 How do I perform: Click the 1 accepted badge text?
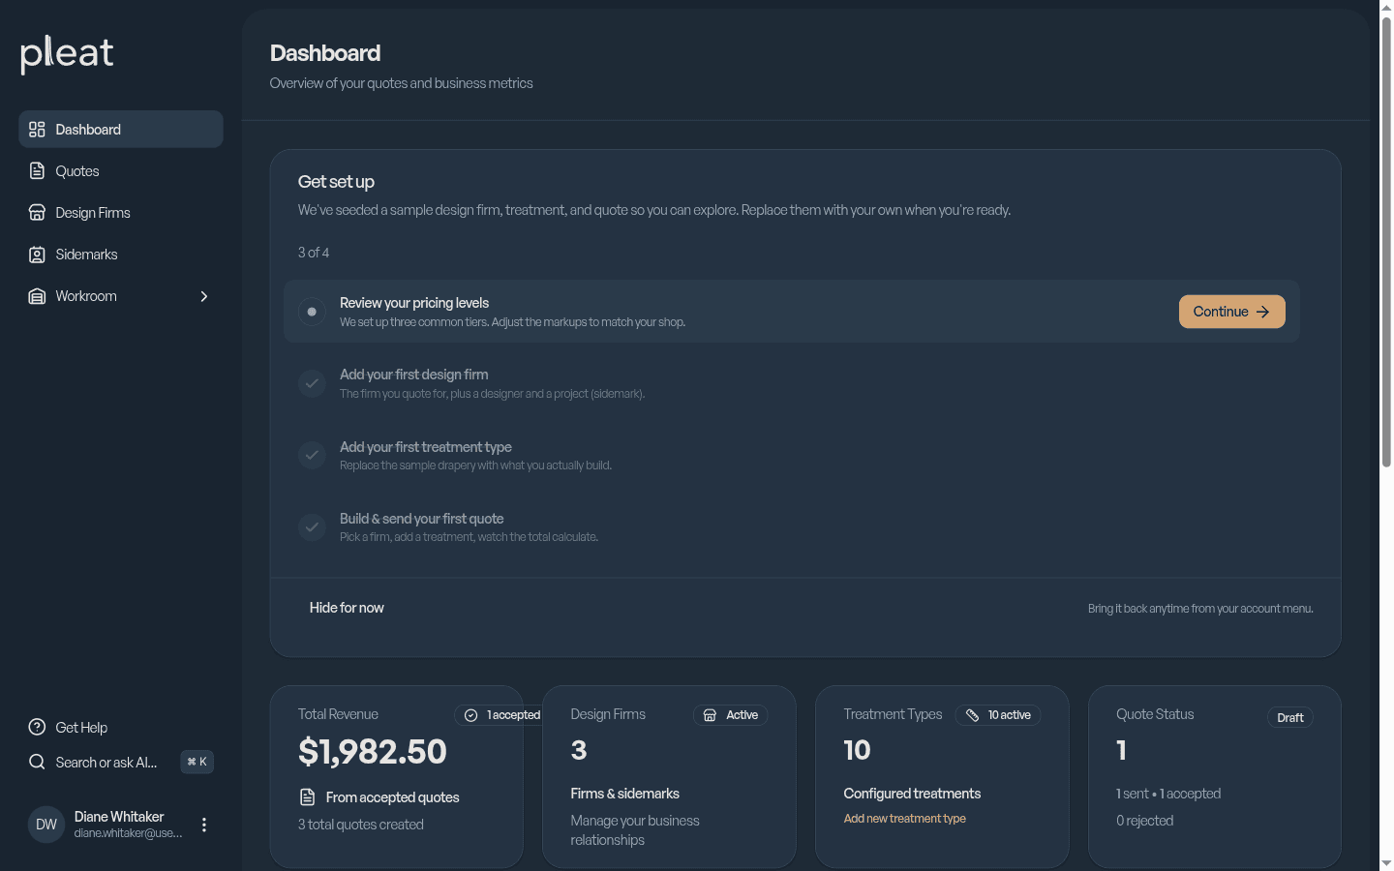pyautogui.click(x=513, y=715)
